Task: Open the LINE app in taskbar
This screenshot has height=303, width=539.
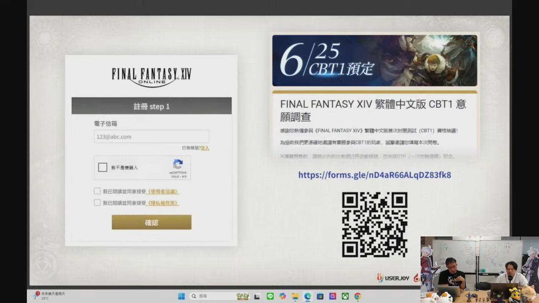Action: pyautogui.click(x=270, y=296)
